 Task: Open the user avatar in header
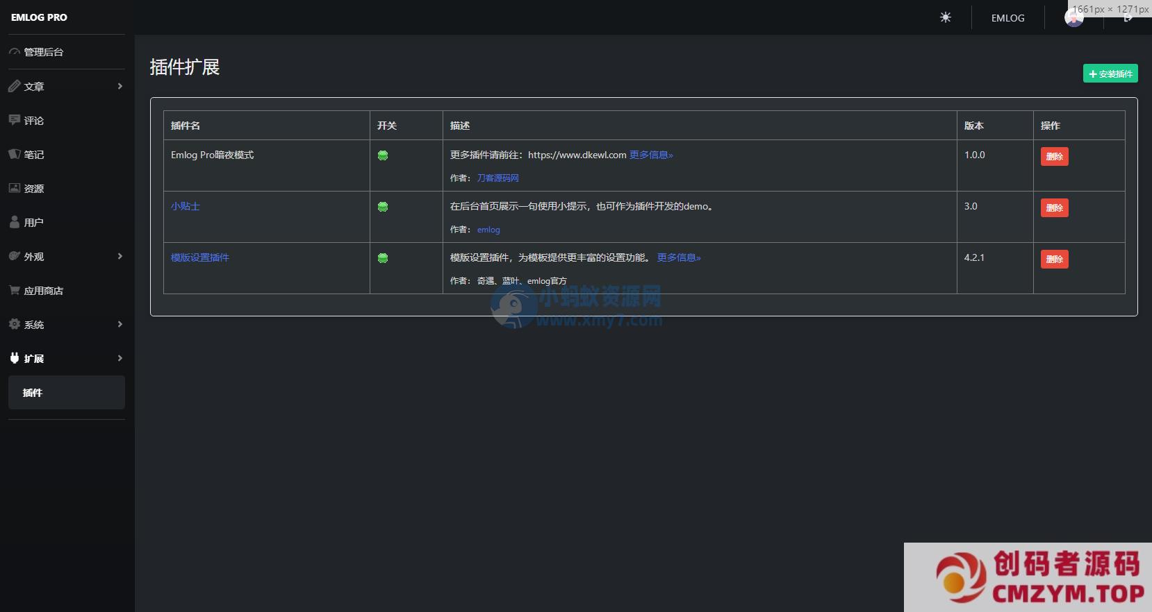(x=1073, y=19)
